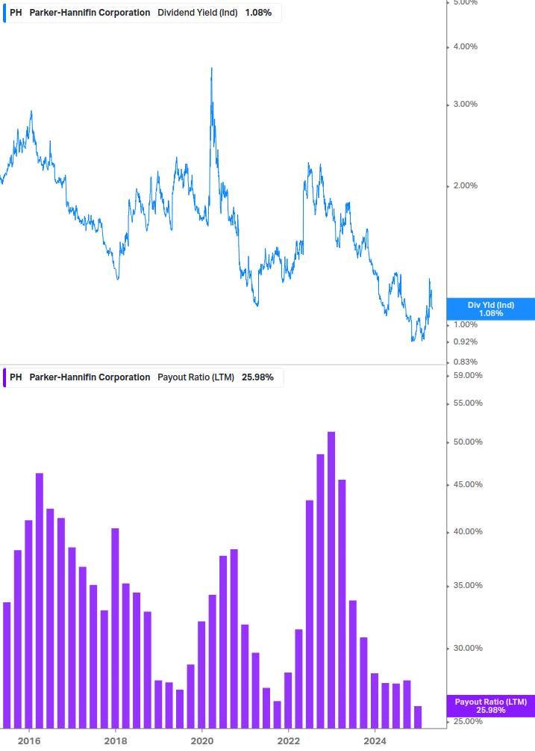Click the 2022 label on the time axis
Image resolution: width=535 pixels, height=751 pixels.
click(x=289, y=741)
